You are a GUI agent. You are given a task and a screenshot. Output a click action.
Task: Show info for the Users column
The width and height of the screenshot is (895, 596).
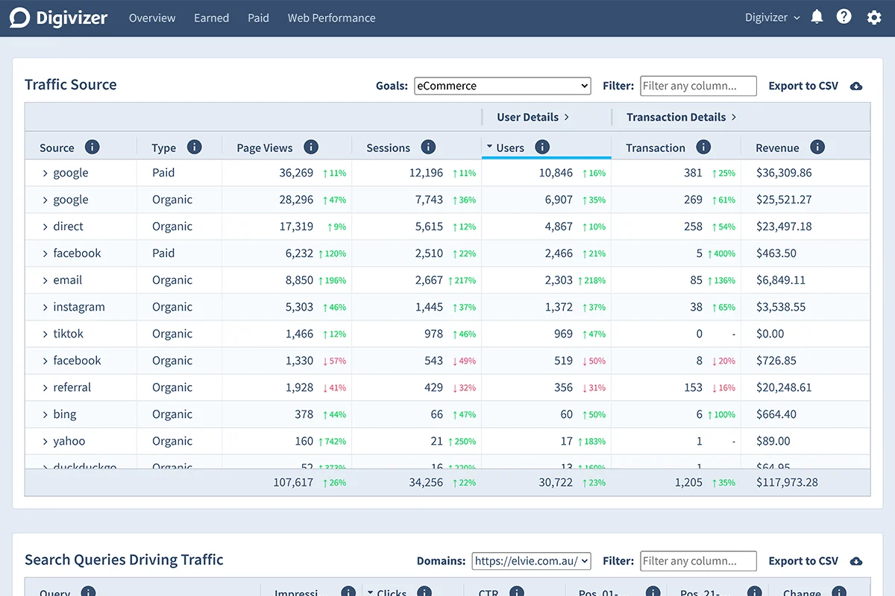coord(542,147)
